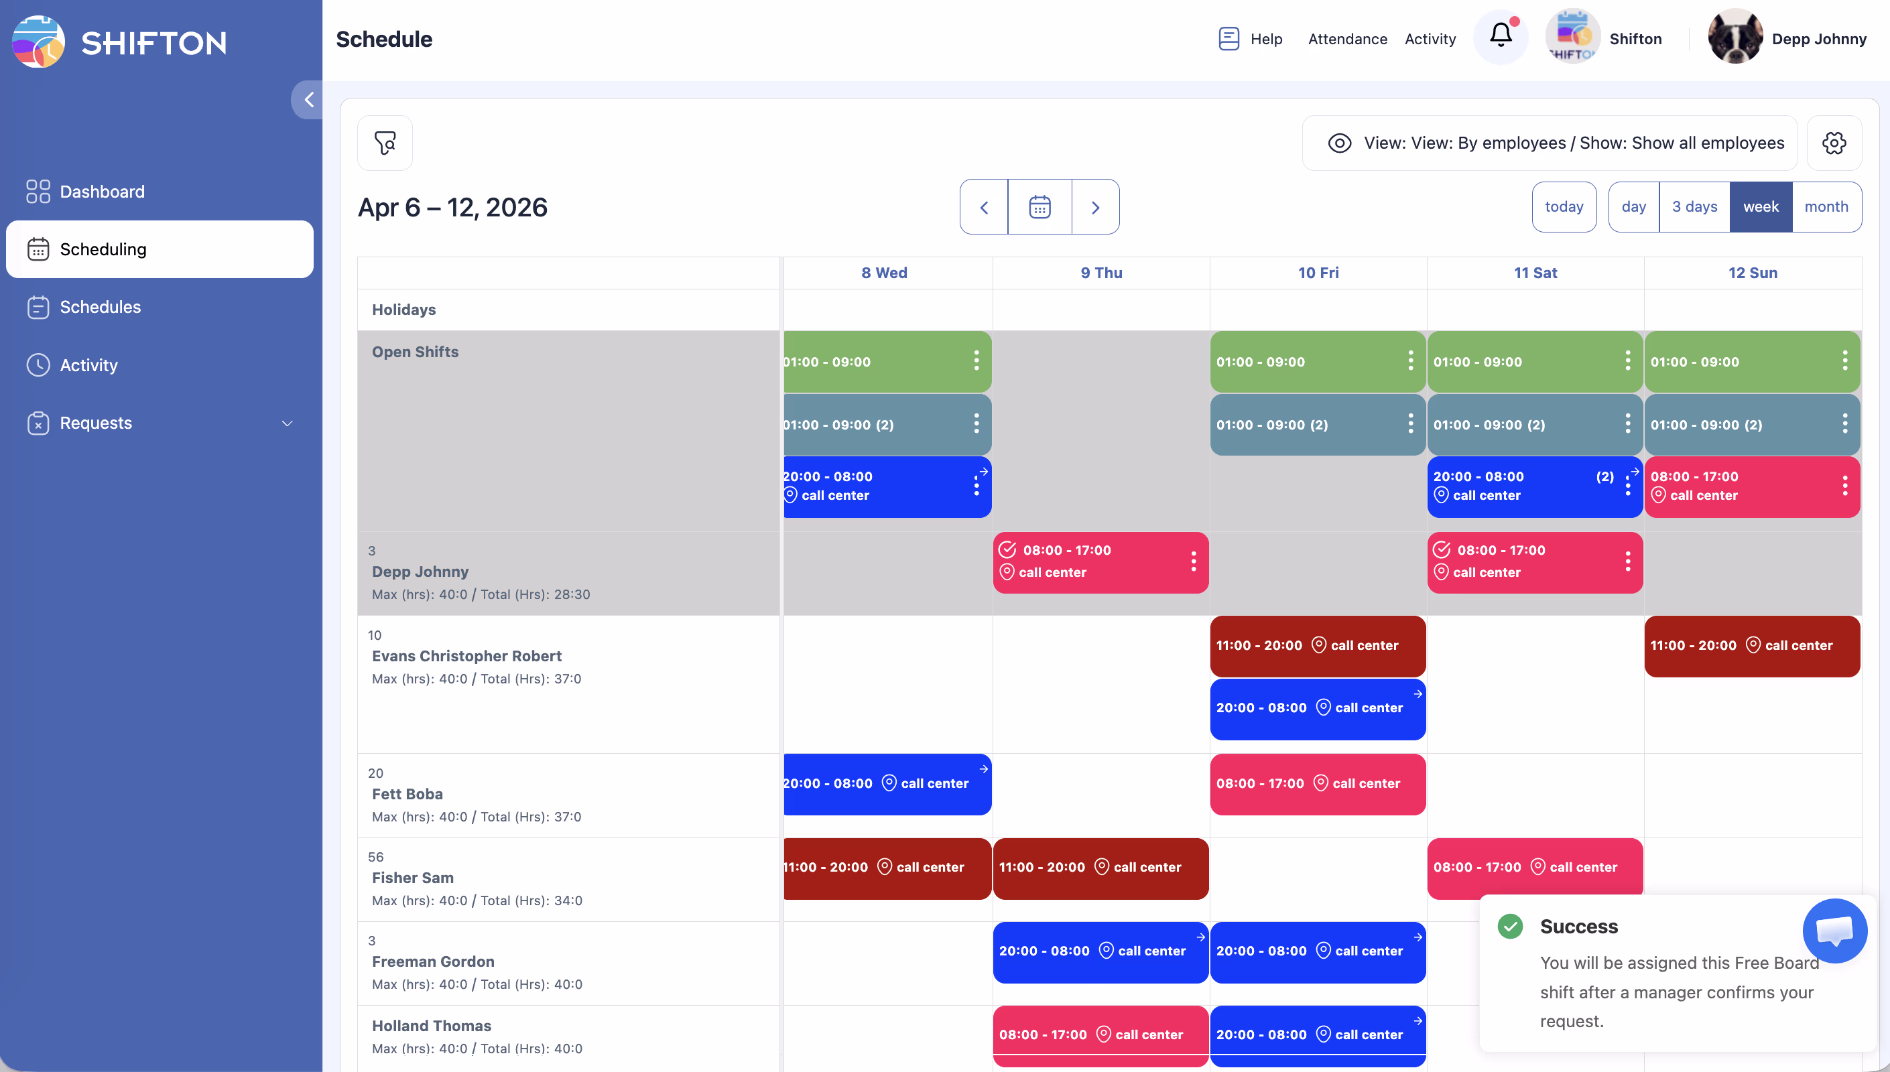The image size is (1890, 1072).
Task: Click the today button
Action: 1563,207
